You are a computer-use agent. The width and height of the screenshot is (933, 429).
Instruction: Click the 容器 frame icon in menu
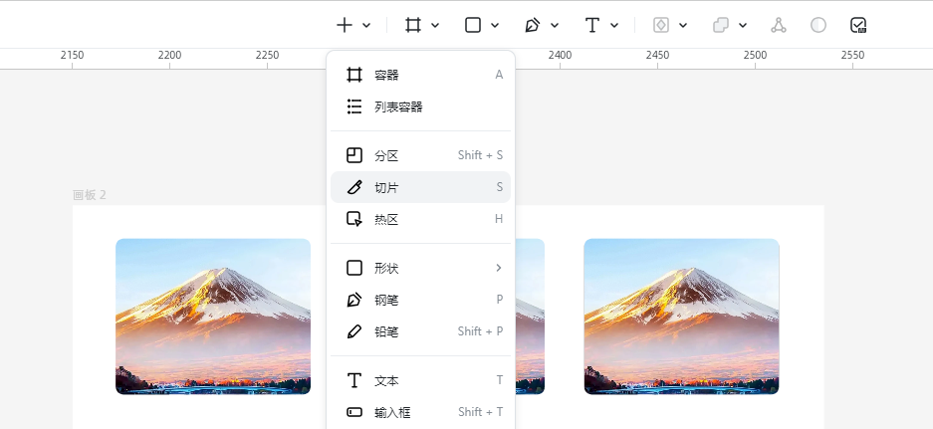[x=354, y=75]
